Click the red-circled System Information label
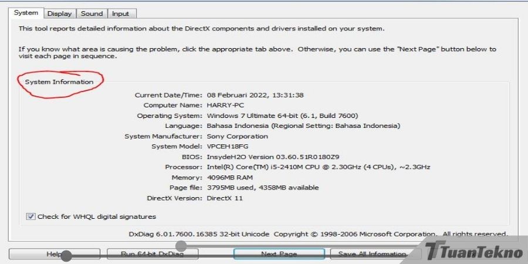This screenshot has width=528, height=264. 59,82
